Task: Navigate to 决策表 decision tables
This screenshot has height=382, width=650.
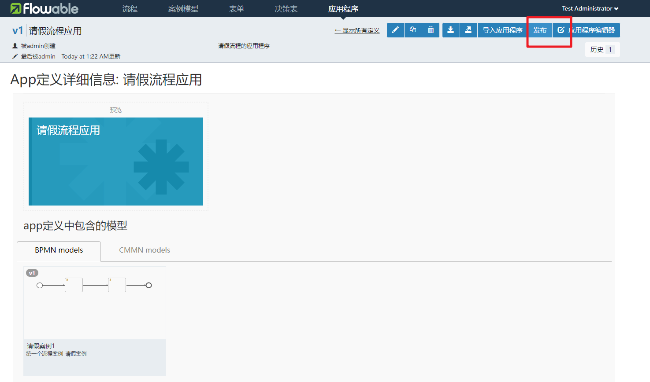Action: tap(286, 9)
